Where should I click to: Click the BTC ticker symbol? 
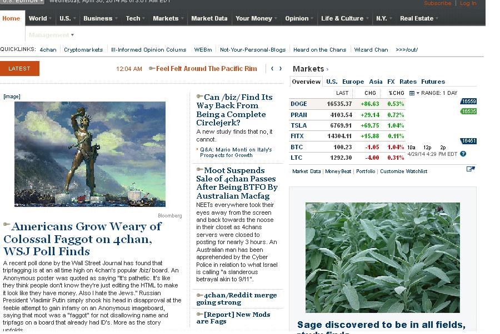297,147
